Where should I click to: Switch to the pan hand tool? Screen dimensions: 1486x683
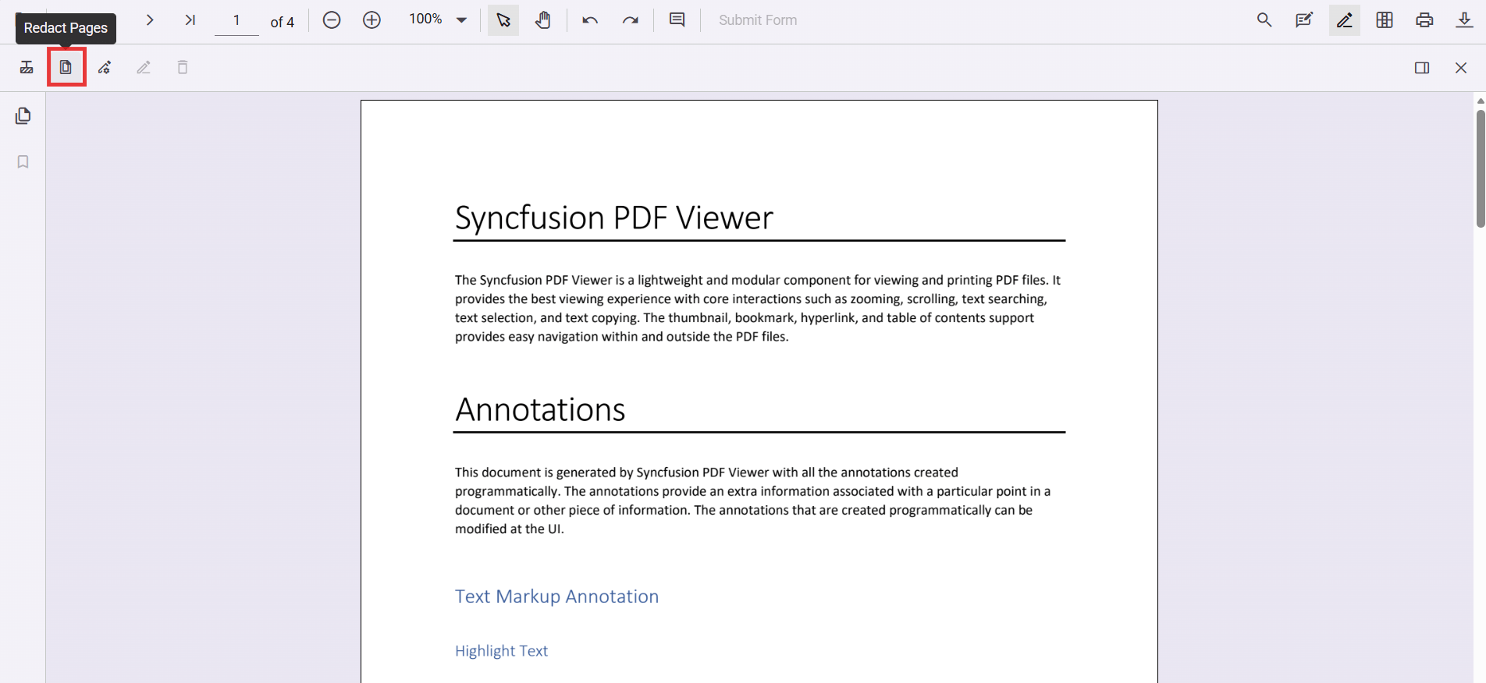[x=543, y=20]
